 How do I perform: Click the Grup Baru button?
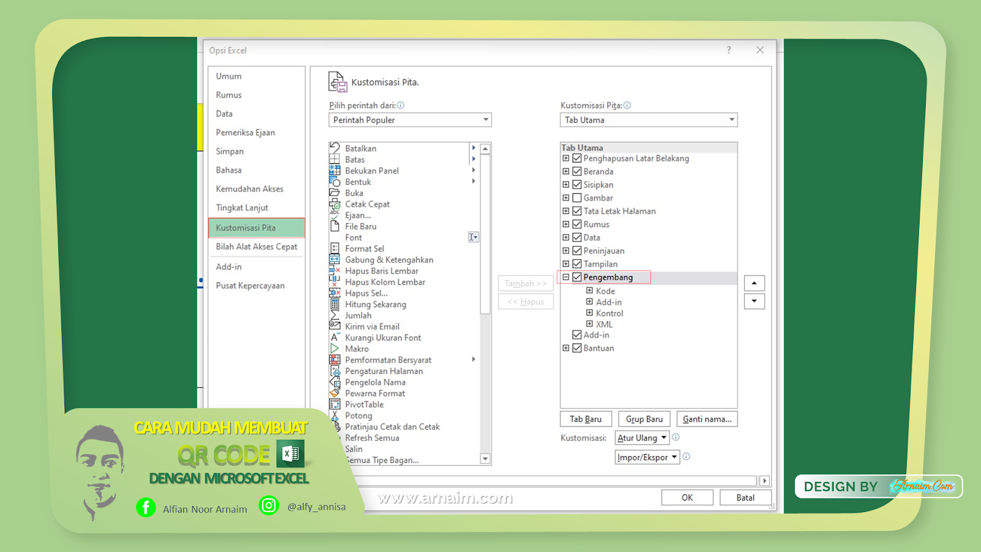pos(644,419)
